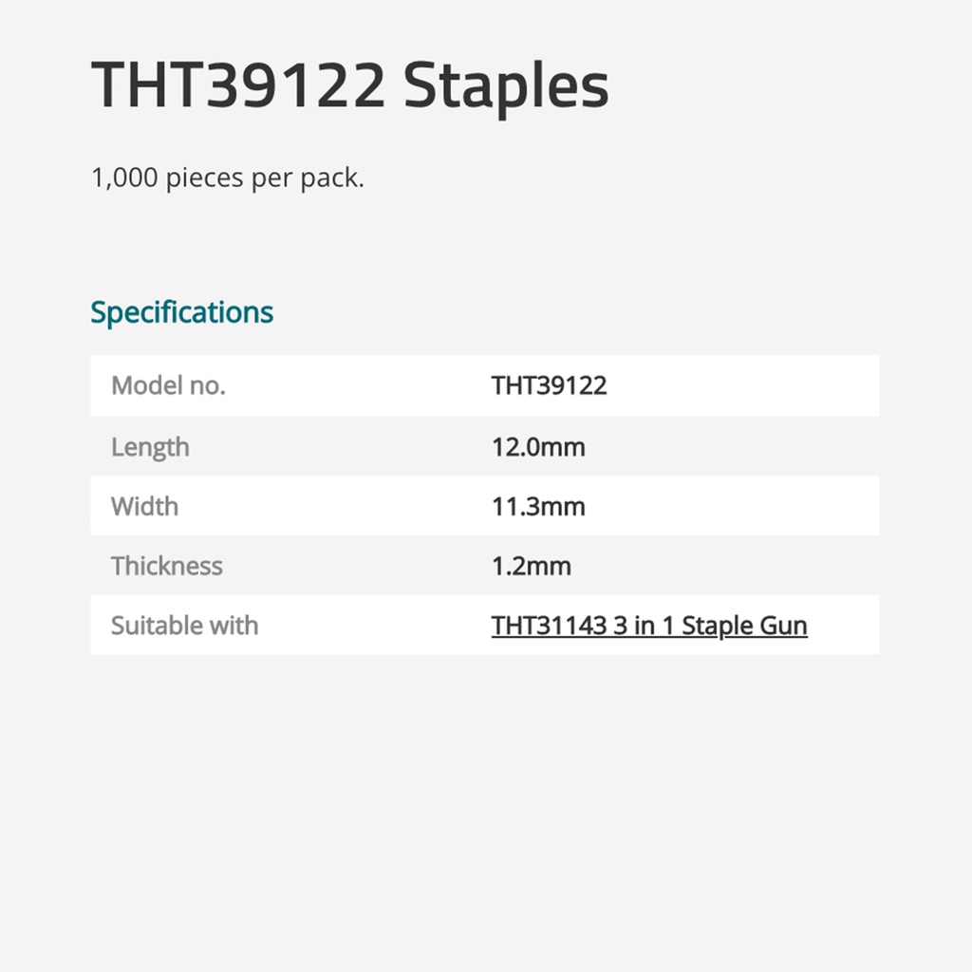
Task: Select the Length row label
Action: point(150,446)
